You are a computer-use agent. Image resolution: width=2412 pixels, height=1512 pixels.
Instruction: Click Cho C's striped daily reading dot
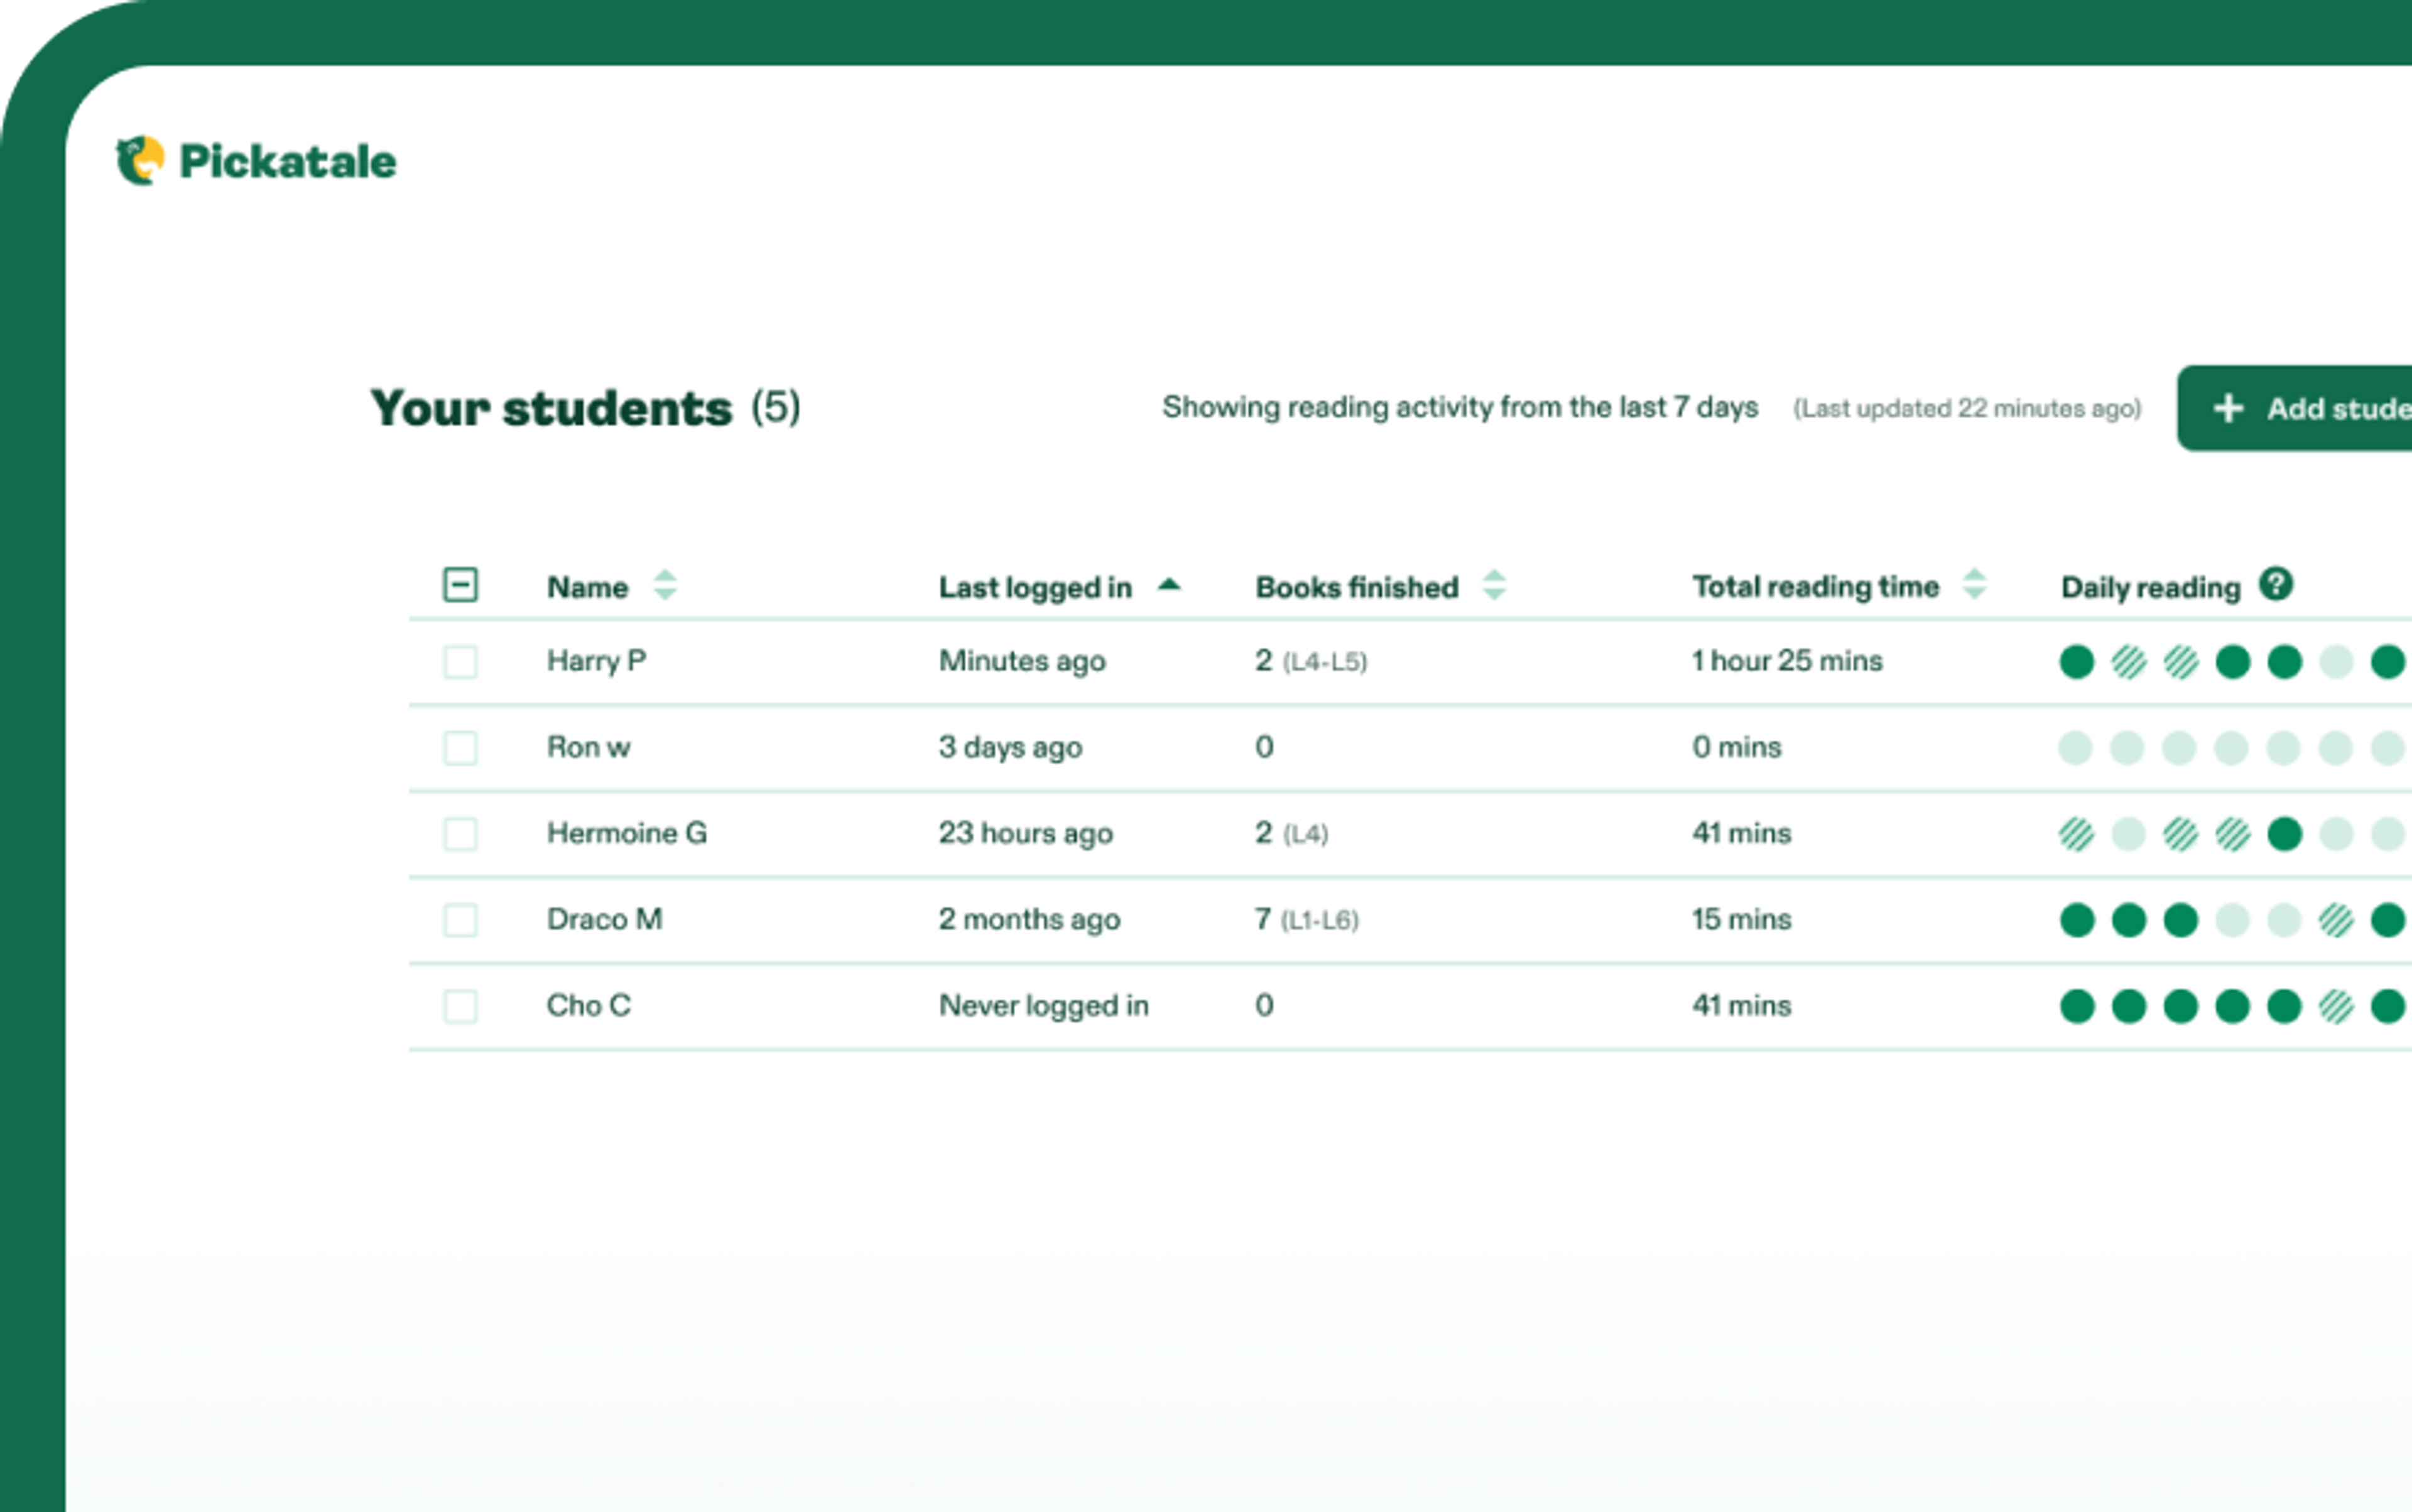2336,1006
